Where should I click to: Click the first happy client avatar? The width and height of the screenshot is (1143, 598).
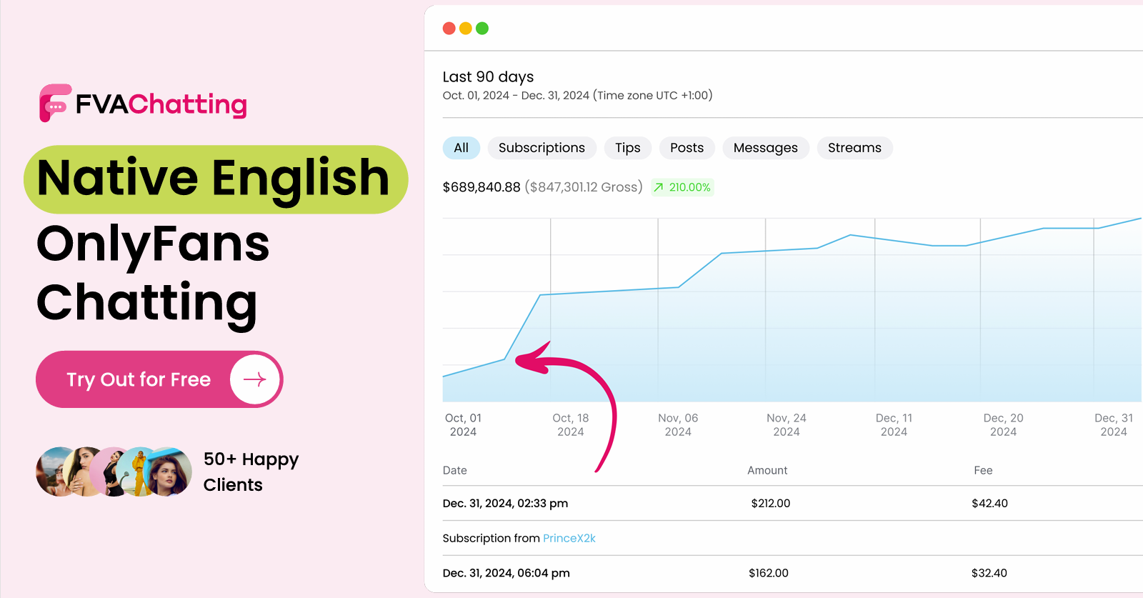(x=54, y=472)
